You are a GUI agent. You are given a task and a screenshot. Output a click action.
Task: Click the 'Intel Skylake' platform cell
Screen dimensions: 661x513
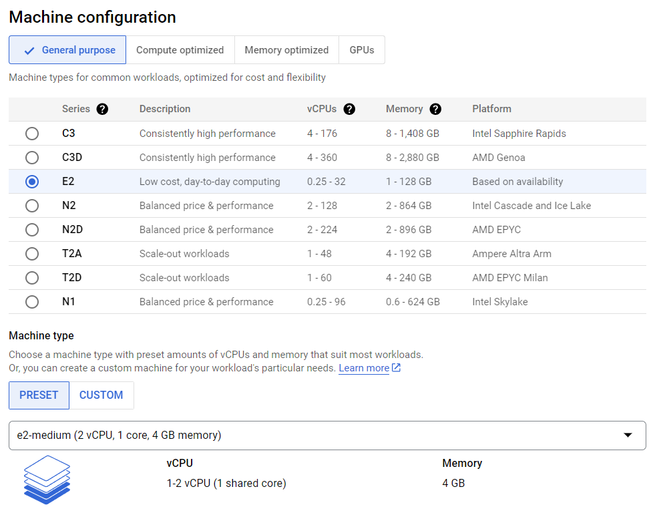[500, 302]
